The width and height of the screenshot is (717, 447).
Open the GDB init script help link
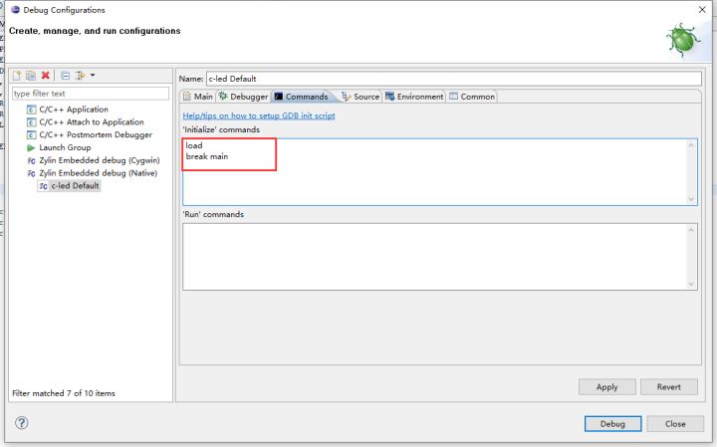[259, 115]
